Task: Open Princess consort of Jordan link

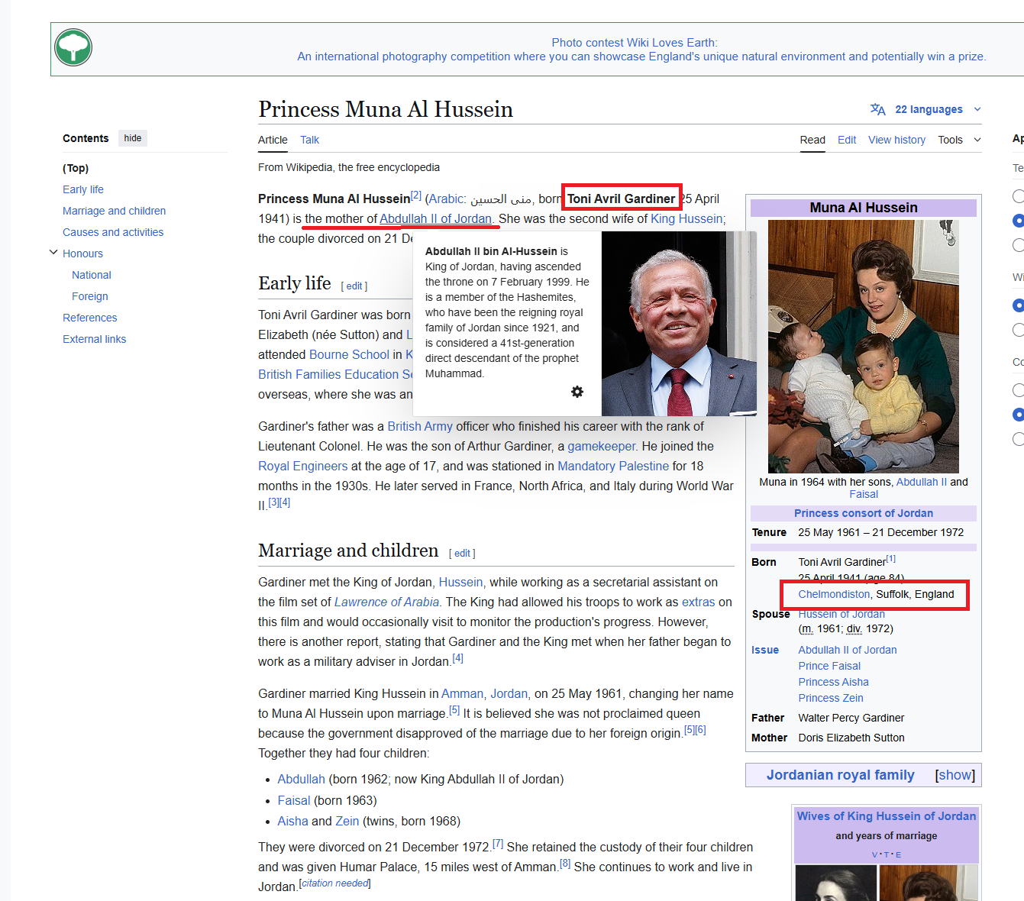Action: tap(864, 513)
